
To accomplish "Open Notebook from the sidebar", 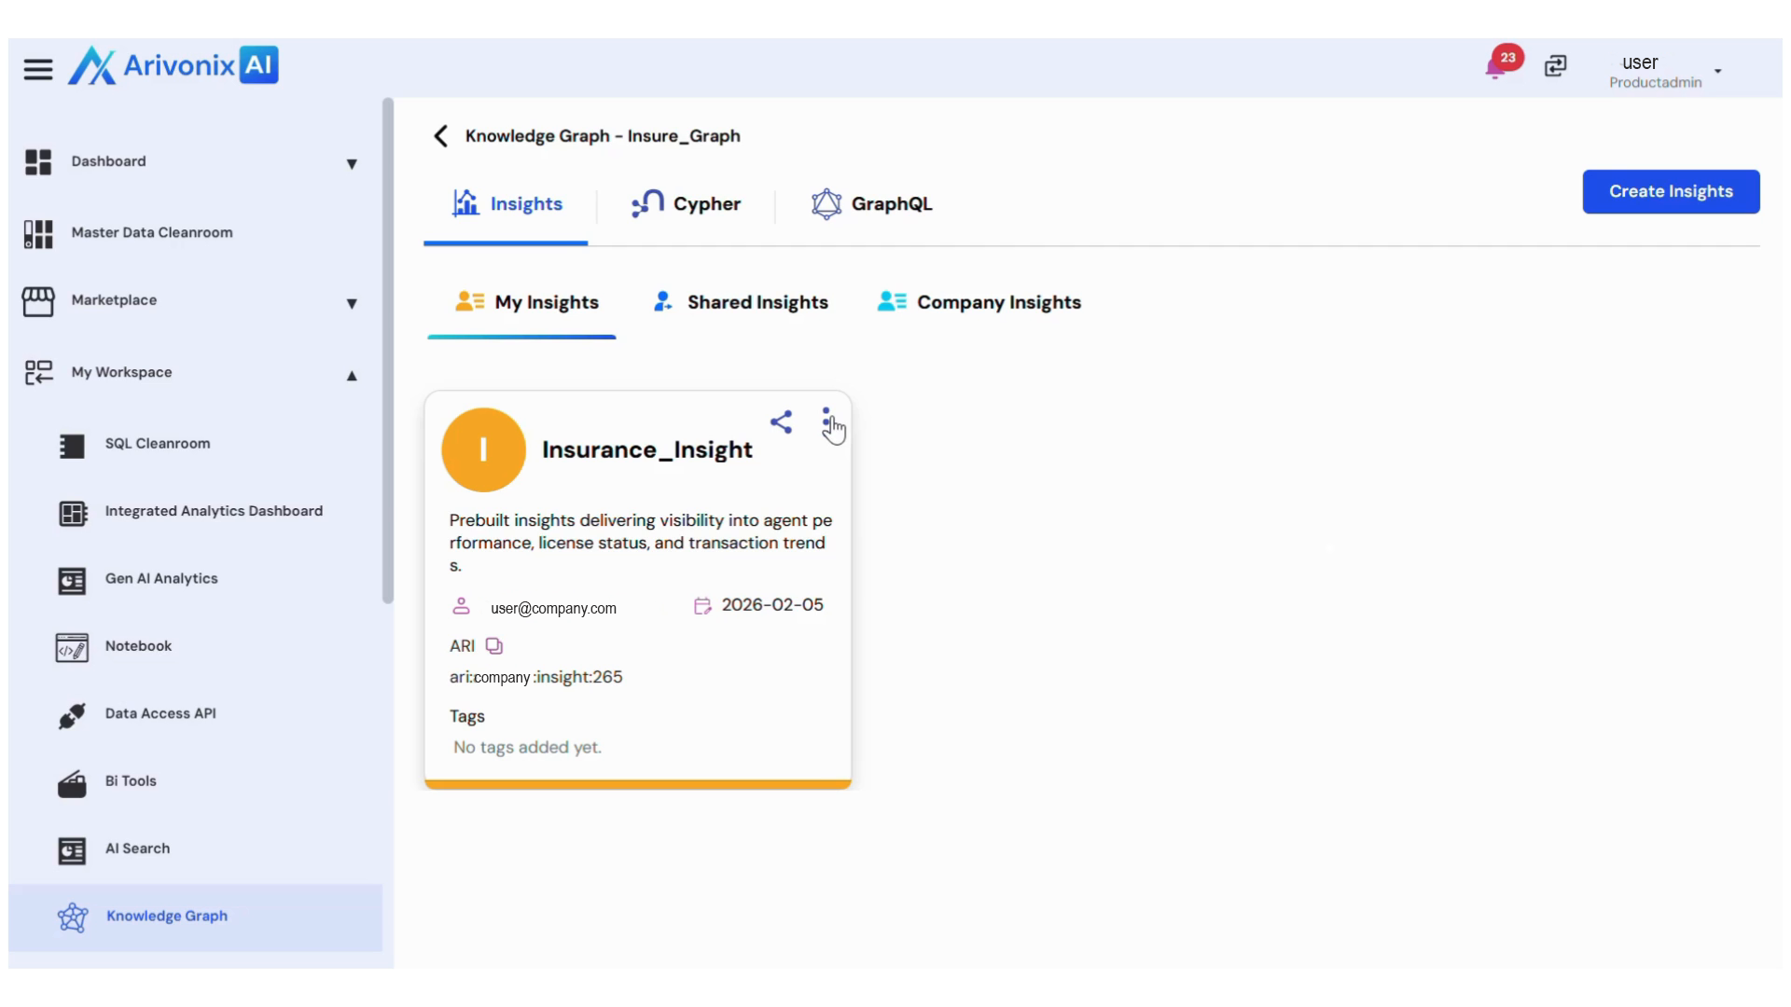I will pyautogui.click(x=138, y=646).
